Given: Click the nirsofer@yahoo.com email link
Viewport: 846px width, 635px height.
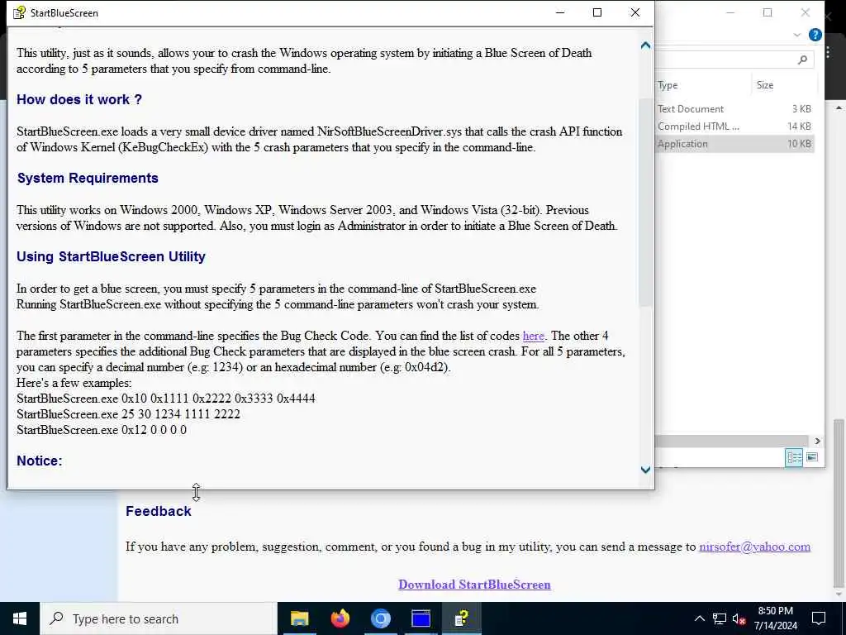Looking at the screenshot, I should click(754, 547).
